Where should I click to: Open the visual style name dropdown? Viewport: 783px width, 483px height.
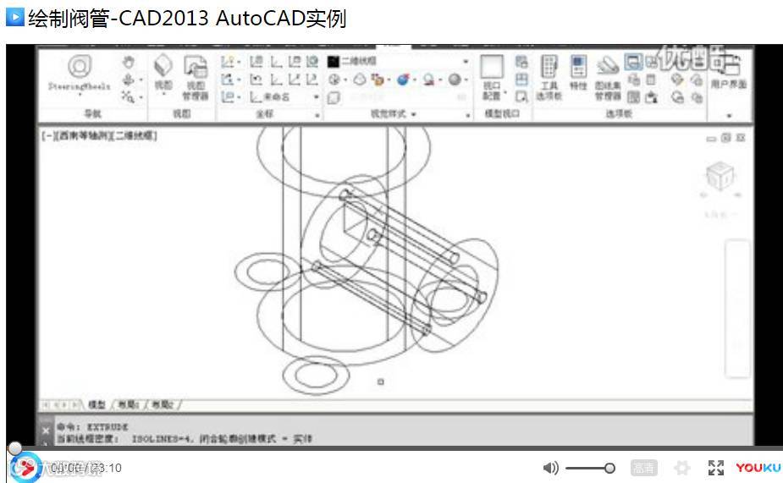(x=466, y=62)
